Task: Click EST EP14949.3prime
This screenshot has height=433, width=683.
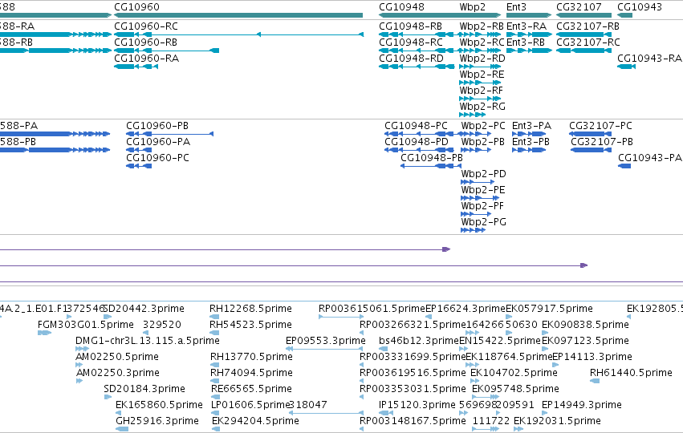Action: 582,405
